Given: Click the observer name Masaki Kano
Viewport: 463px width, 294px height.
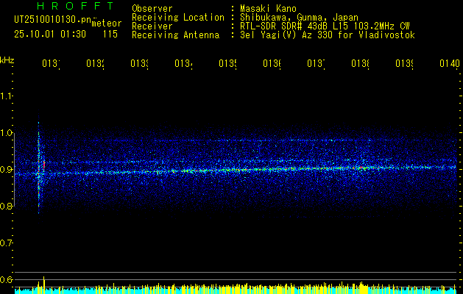Looking at the screenshot, I should click(268, 9).
